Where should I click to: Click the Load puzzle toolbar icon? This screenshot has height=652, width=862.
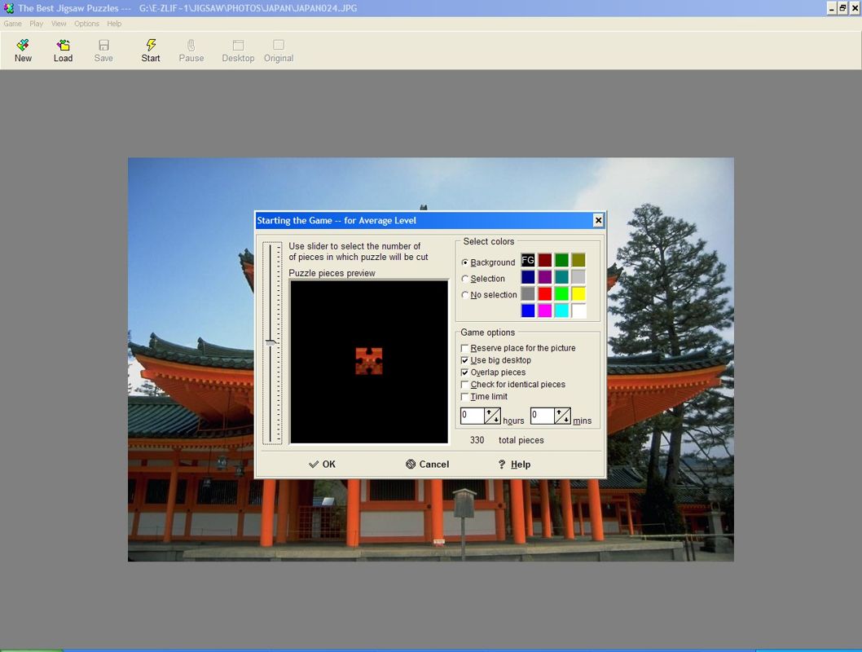coord(63,46)
